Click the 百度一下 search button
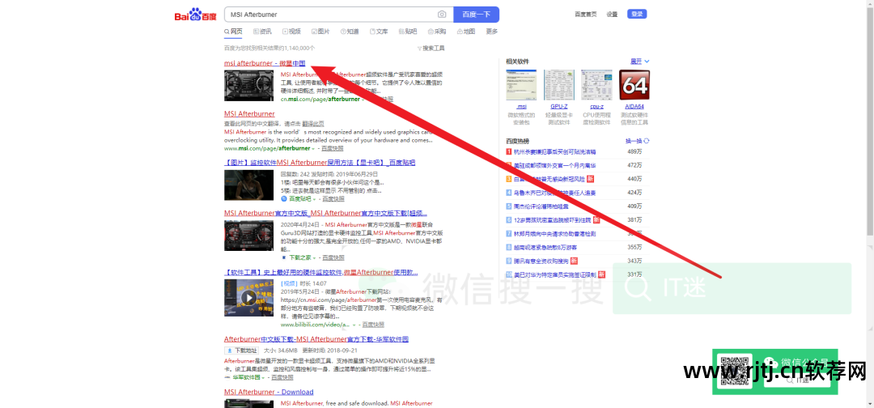 point(476,15)
